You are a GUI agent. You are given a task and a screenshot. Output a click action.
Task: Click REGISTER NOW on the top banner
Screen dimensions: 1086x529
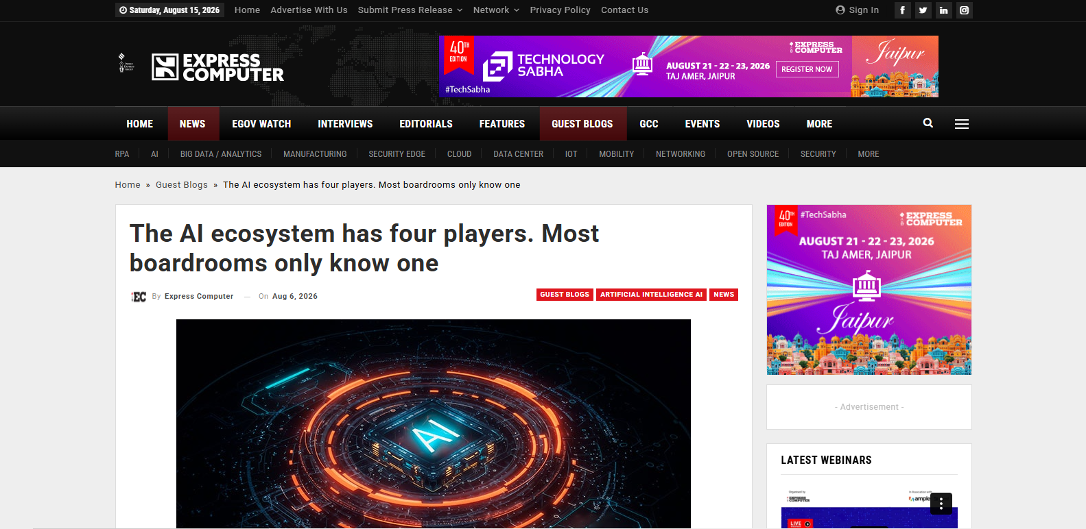(x=807, y=69)
